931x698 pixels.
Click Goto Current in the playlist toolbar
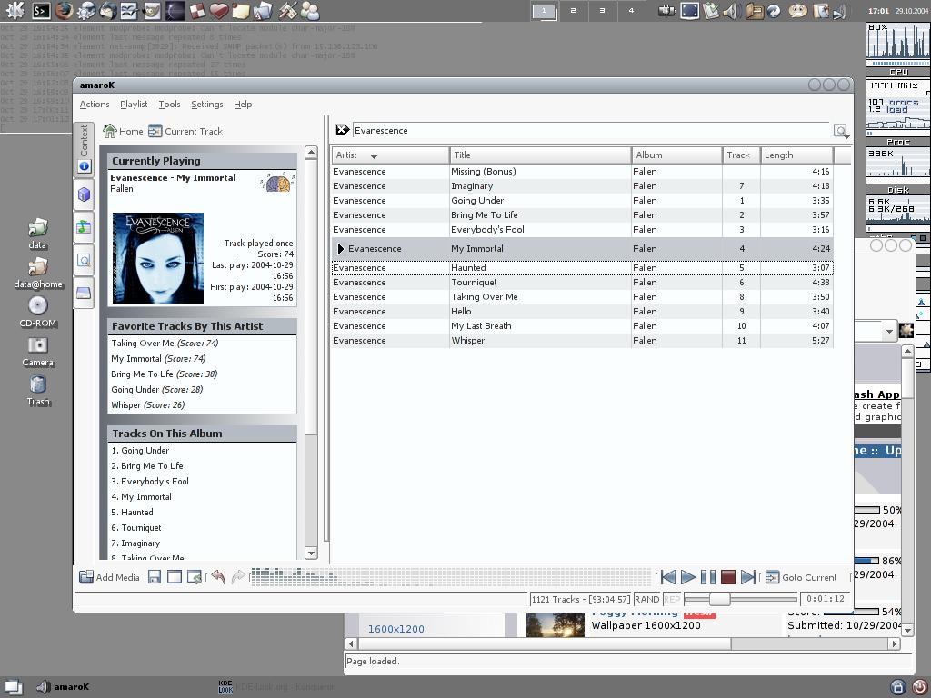click(801, 577)
